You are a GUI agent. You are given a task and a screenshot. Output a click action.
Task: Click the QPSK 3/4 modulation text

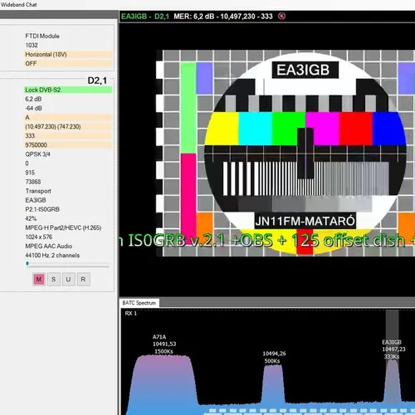point(38,154)
